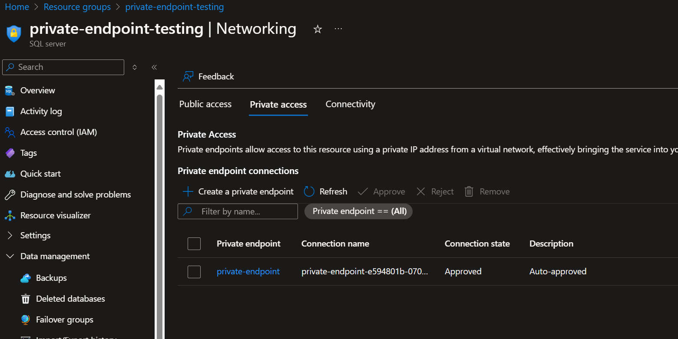Click the magnifier in Filter by name
The width and height of the screenshot is (678, 339).
(188, 211)
